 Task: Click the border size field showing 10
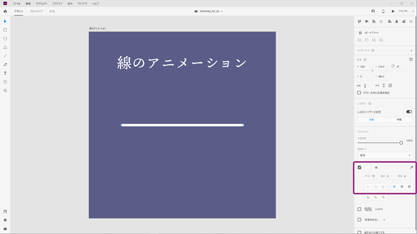[x=374, y=176]
